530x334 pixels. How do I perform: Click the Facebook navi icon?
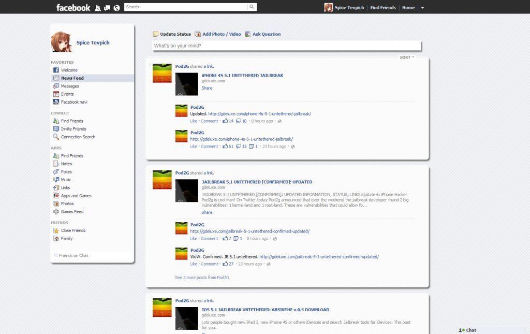pyautogui.click(x=56, y=102)
